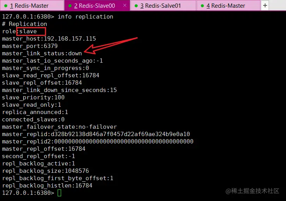
Task: Switch to the 1 Redis-Master tab
Action: [32, 6]
